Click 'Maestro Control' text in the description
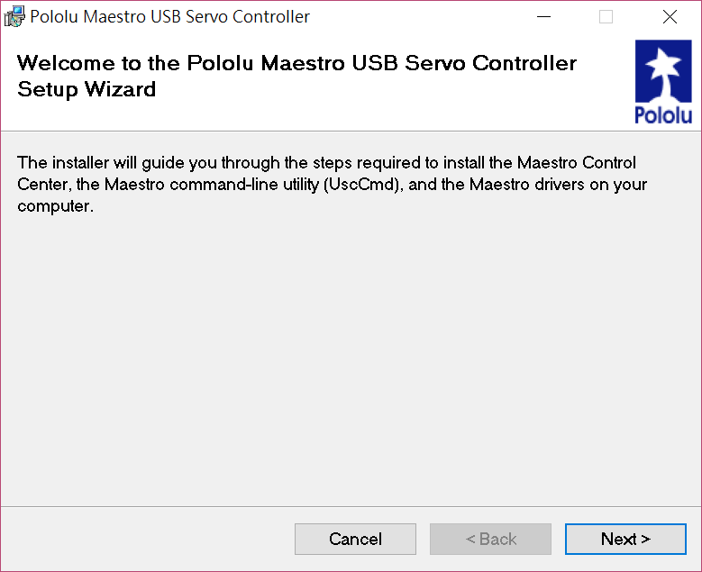The image size is (702, 572). [576, 162]
